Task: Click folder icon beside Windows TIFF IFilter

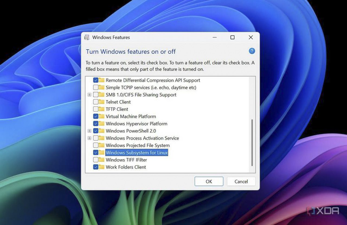Action: 102,160
